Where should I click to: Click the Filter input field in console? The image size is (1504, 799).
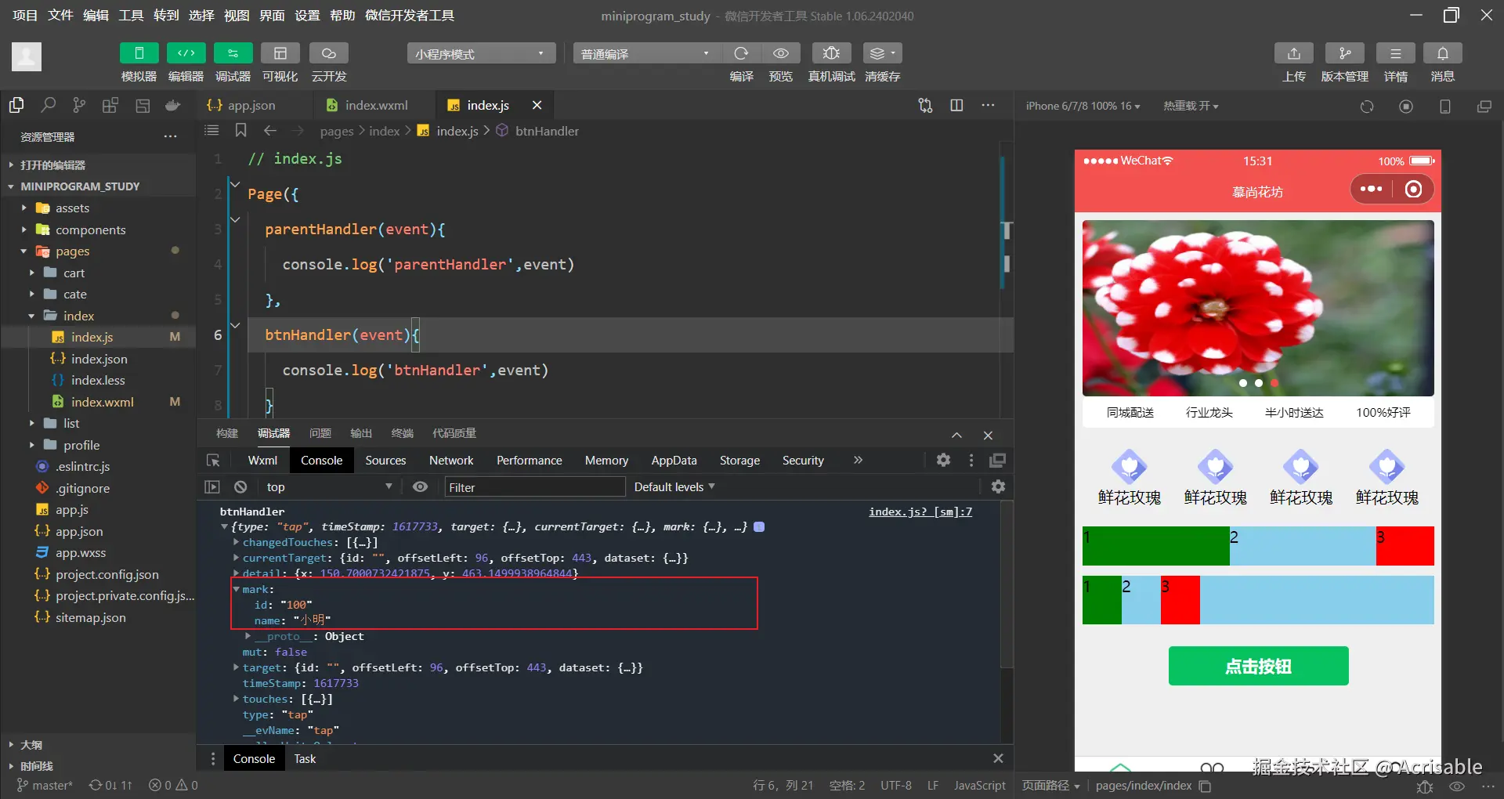tap(535, 487)
